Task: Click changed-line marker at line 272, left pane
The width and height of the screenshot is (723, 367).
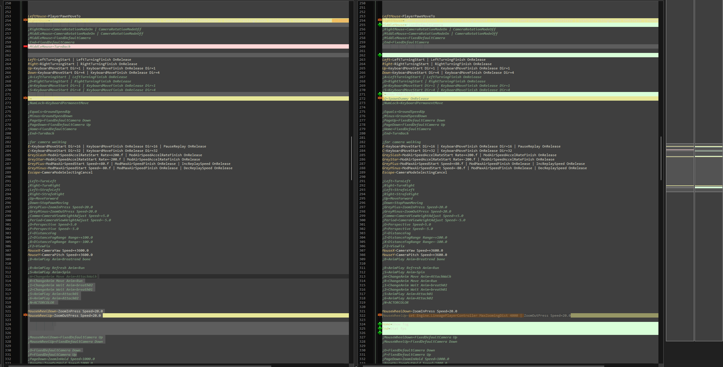Action: click(x=25, y=98)
